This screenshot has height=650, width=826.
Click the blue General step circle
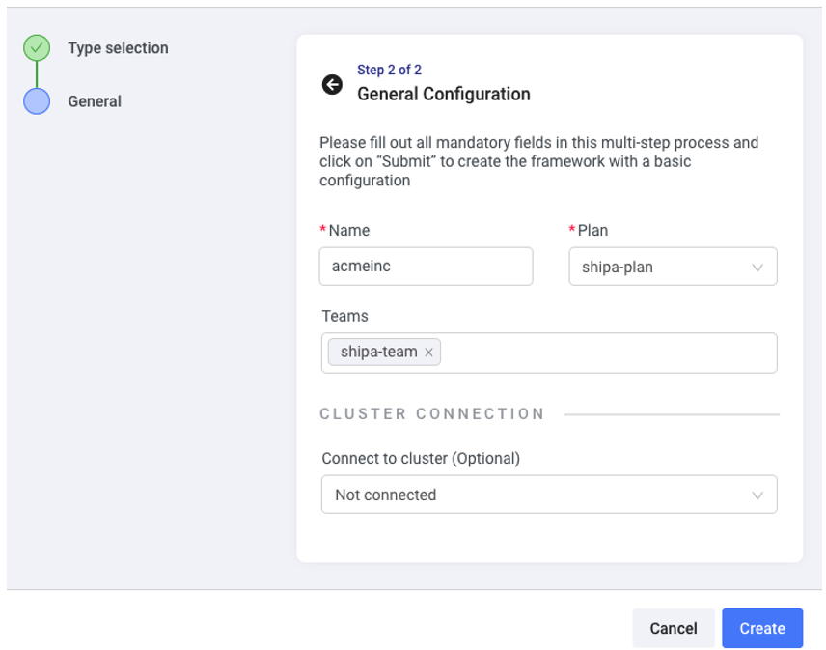pos(37,101)
